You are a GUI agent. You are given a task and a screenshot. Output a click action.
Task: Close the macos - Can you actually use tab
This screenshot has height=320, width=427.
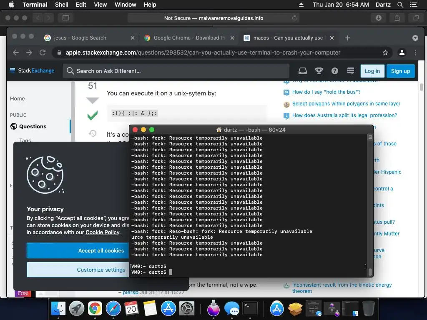pos(332,38)
